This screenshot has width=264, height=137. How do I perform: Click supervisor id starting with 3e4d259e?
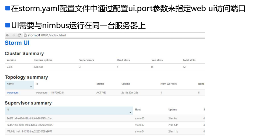[30, 125]
